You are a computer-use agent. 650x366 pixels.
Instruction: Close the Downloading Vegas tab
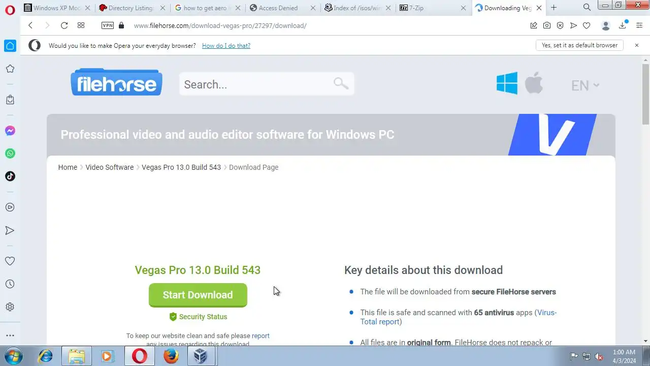coord(539,8)
